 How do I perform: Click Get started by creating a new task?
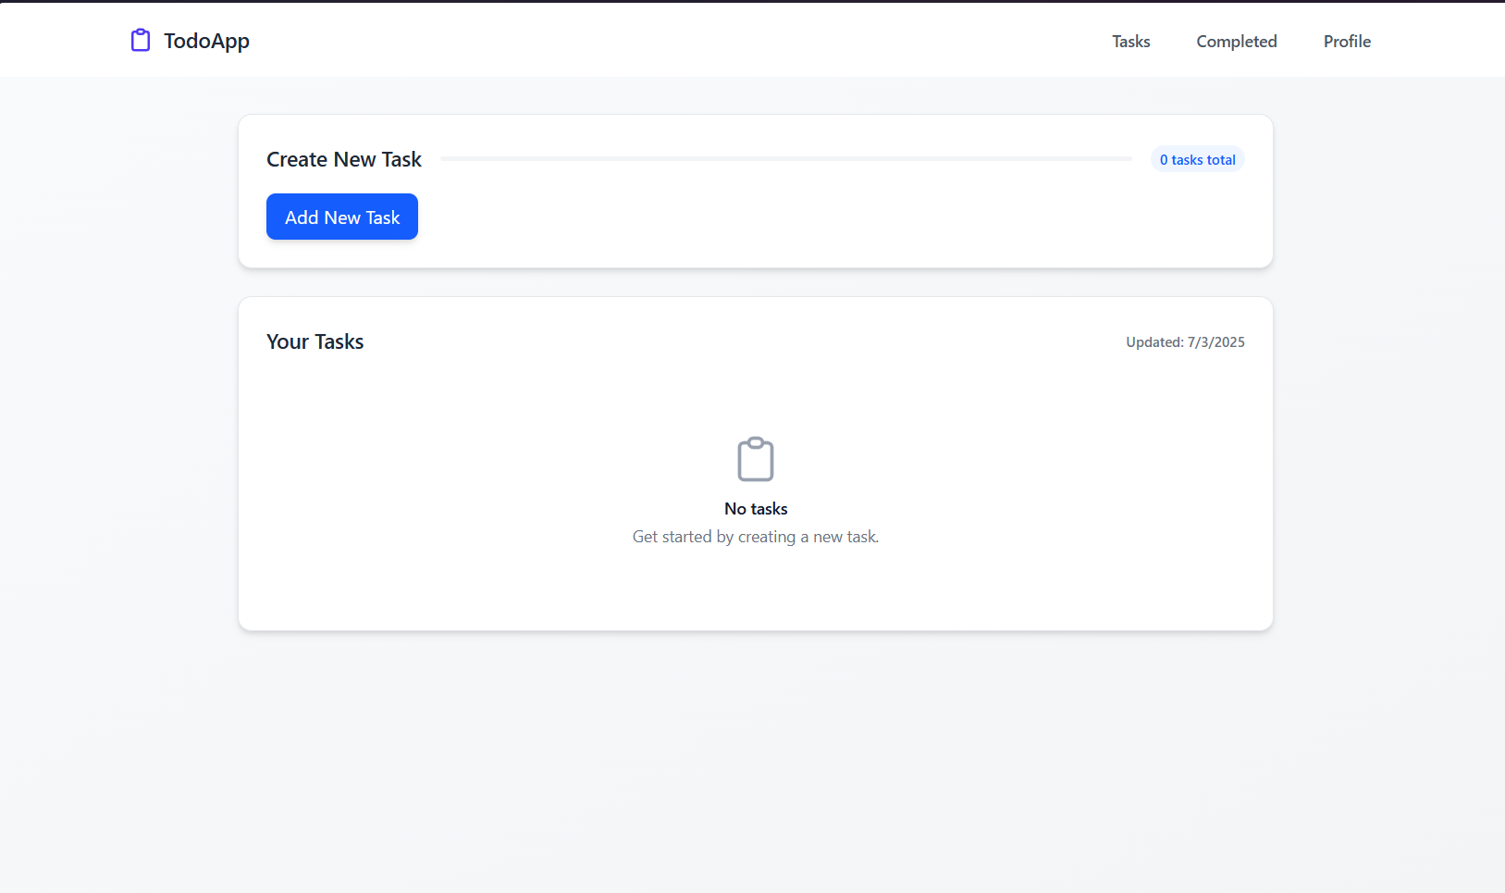point(755,536)
